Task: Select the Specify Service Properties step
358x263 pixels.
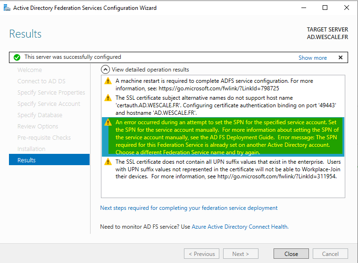Action: [51, 92]
